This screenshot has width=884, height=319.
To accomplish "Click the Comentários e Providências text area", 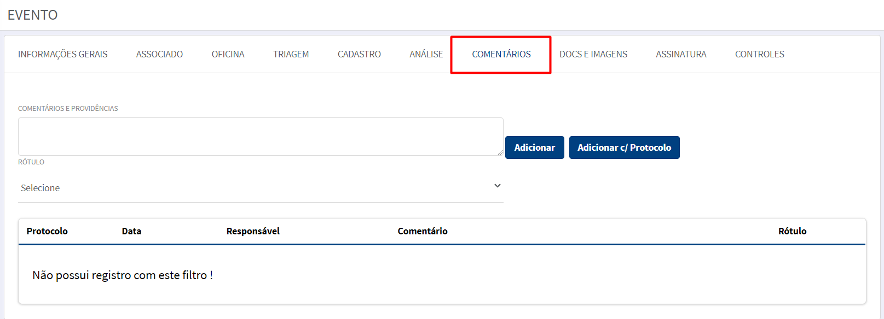I will pos(261,137).
